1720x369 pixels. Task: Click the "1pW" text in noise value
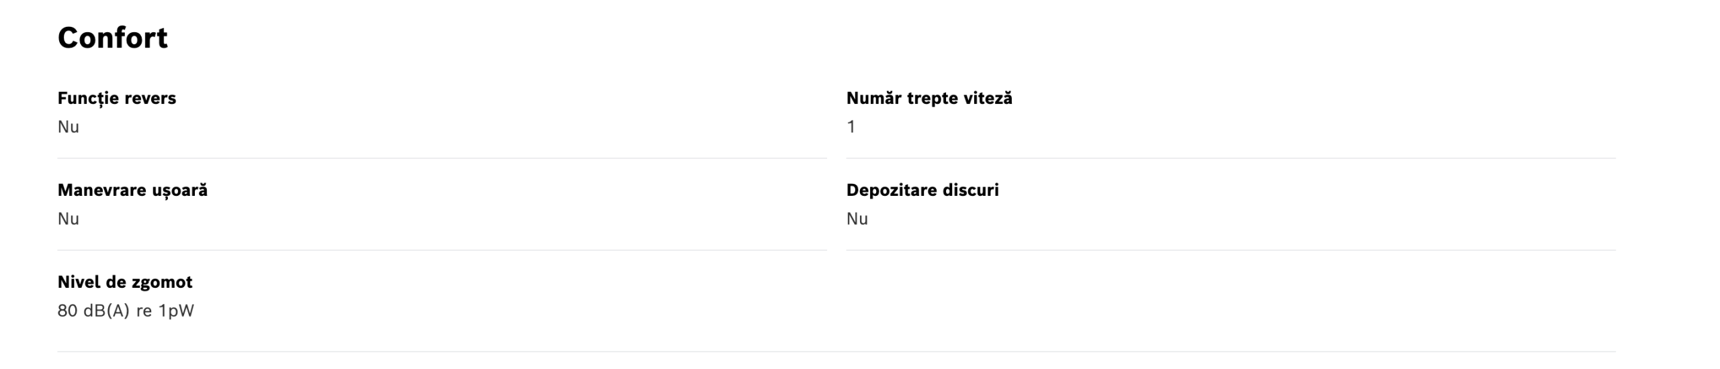pos(176,311)
